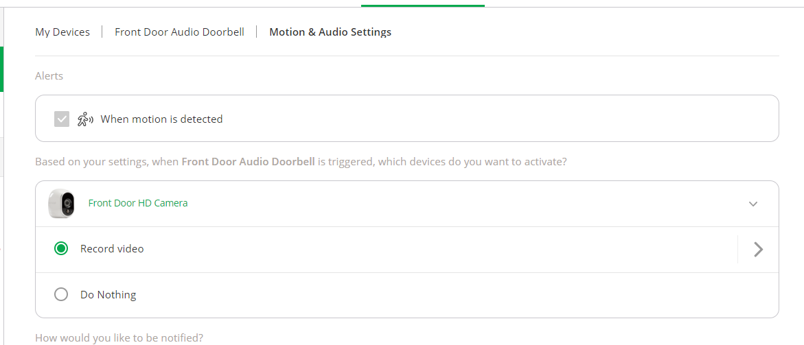
Task: Collapse the Front Door HD Camera section
Action: coord(753,204)
